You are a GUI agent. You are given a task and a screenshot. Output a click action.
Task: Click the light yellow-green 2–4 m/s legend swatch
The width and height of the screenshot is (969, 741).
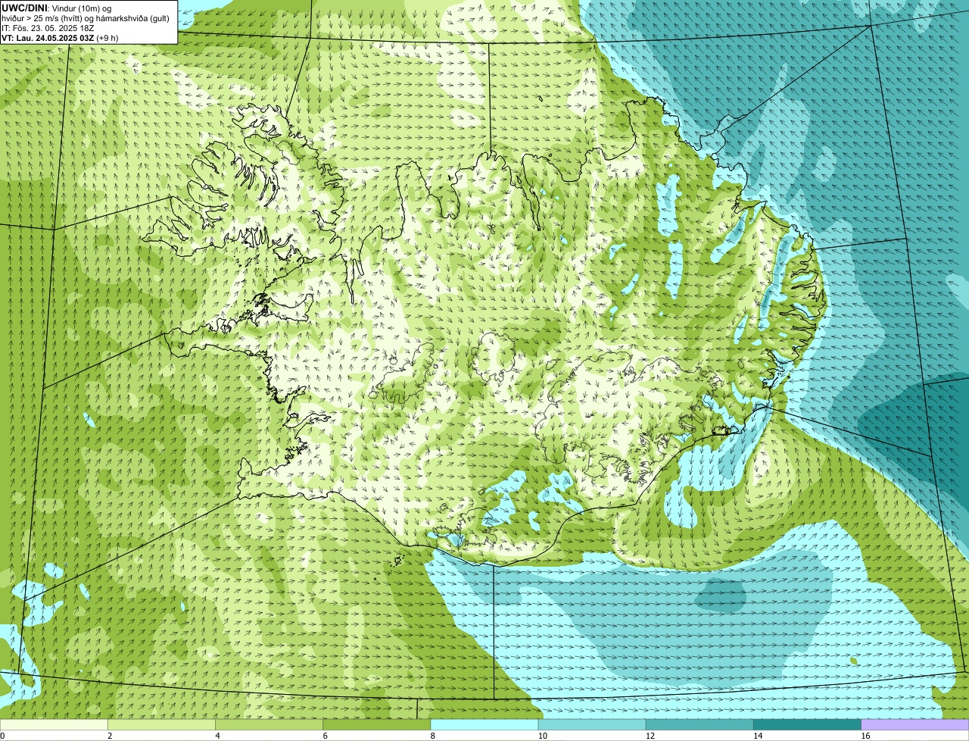coord(161,725)
